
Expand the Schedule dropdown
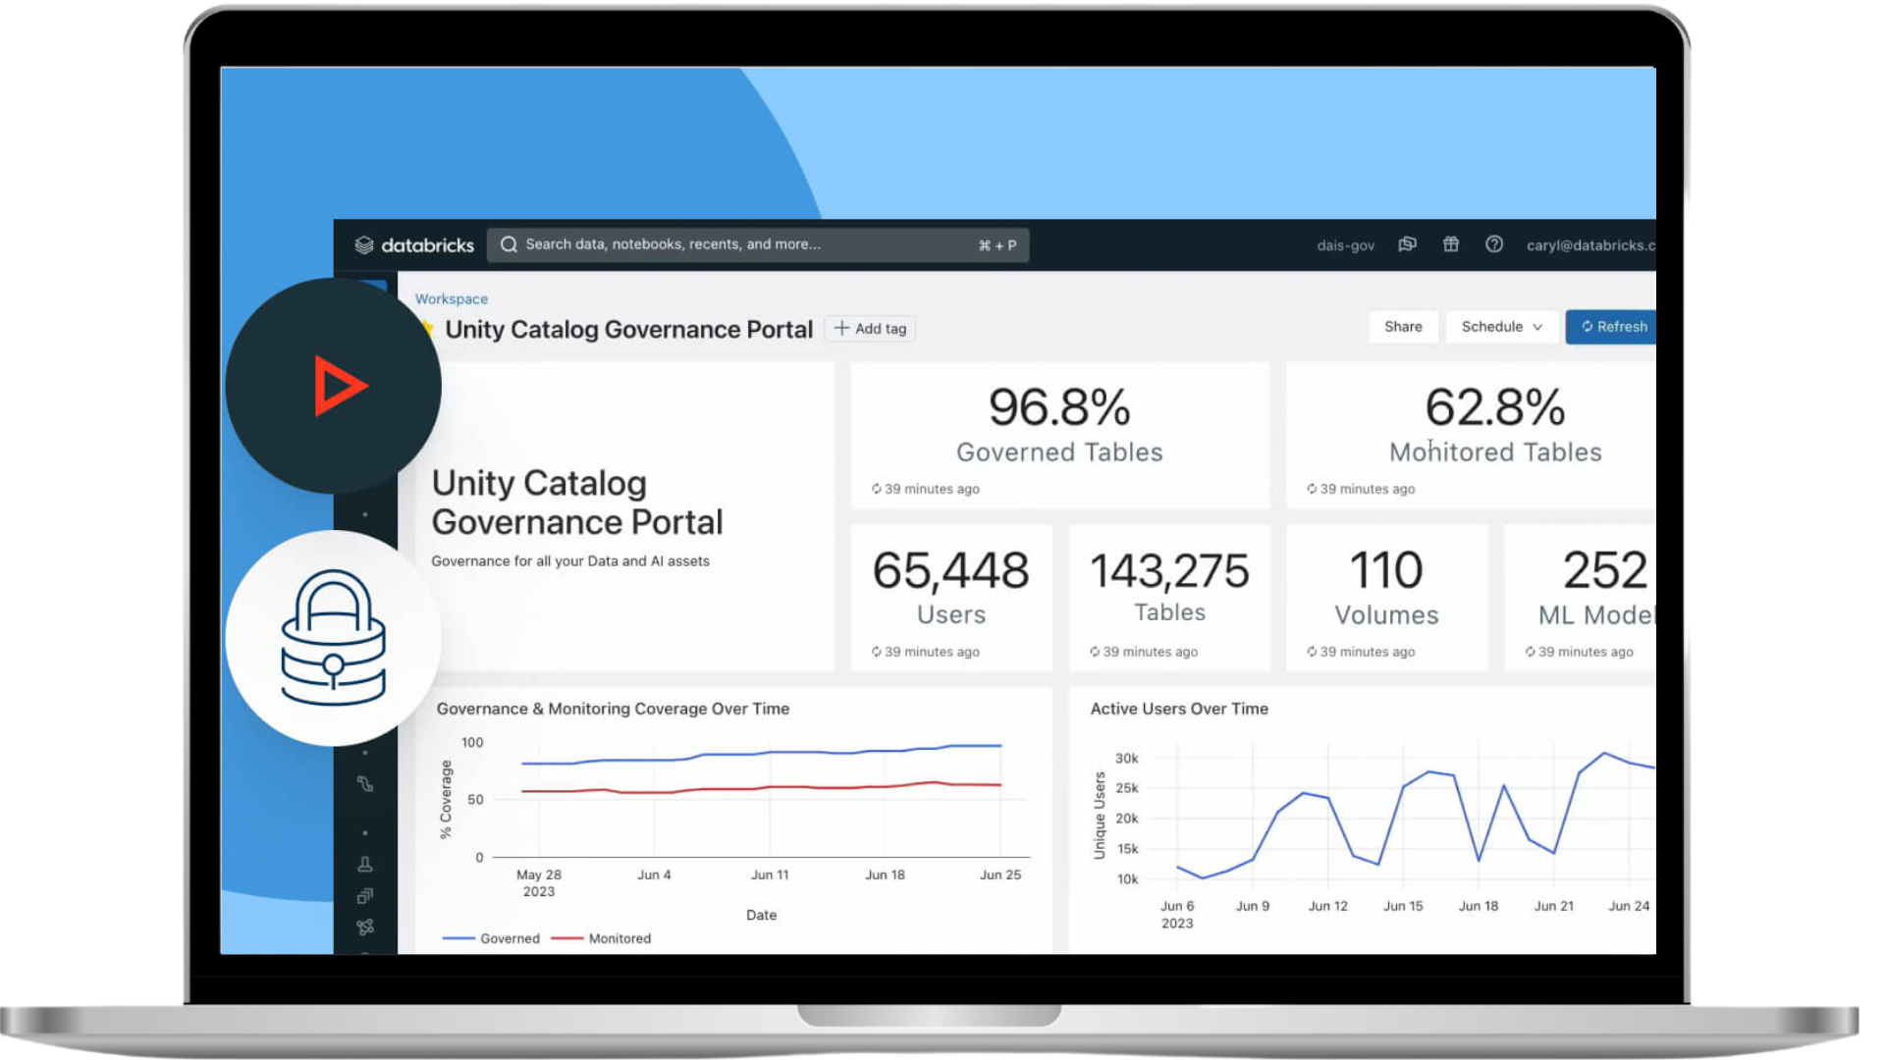(1501, 327)
